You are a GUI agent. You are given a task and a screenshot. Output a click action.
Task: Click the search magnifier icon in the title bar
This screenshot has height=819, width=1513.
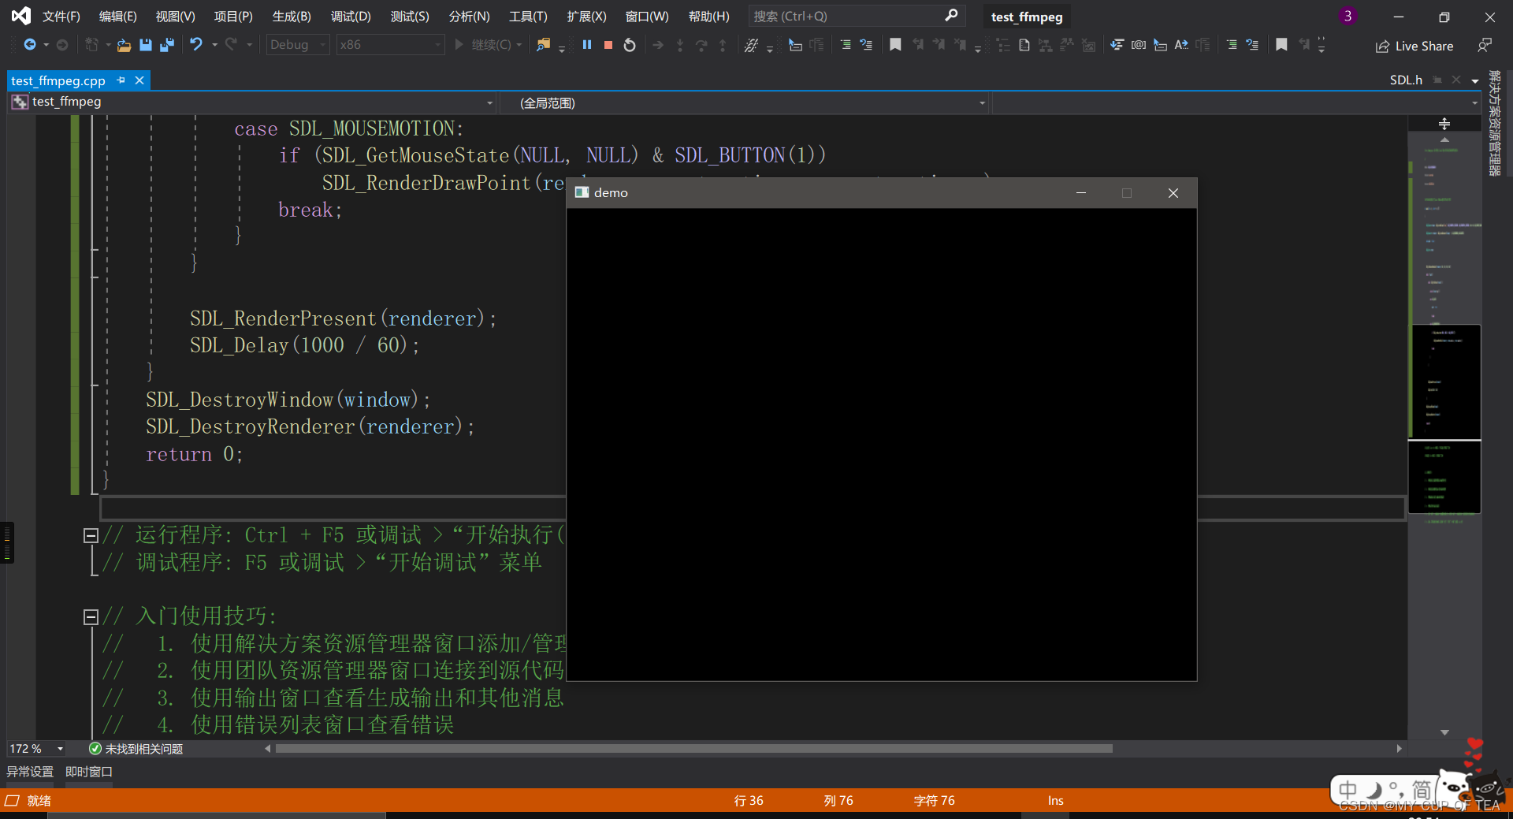951,16
